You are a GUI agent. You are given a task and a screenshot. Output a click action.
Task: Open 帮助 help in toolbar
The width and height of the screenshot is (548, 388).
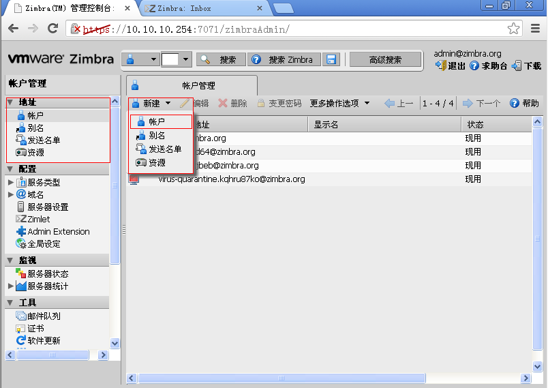[x=524, y=103]
